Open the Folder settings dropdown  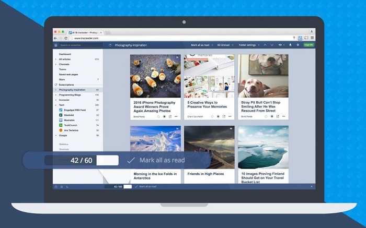point(249,45)
